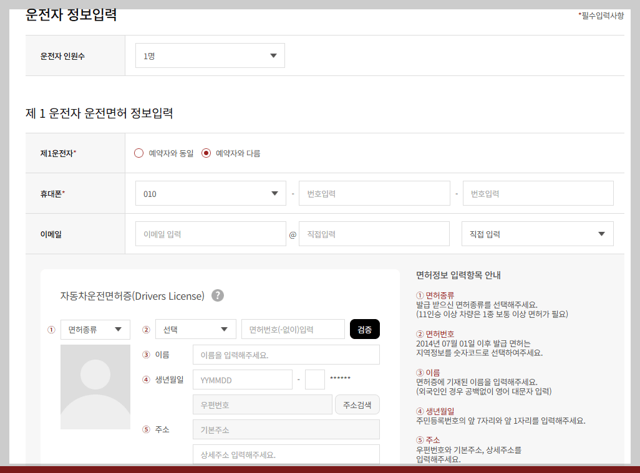
Task: Focus the 이메일 입력 field
Action: [211, 234]
